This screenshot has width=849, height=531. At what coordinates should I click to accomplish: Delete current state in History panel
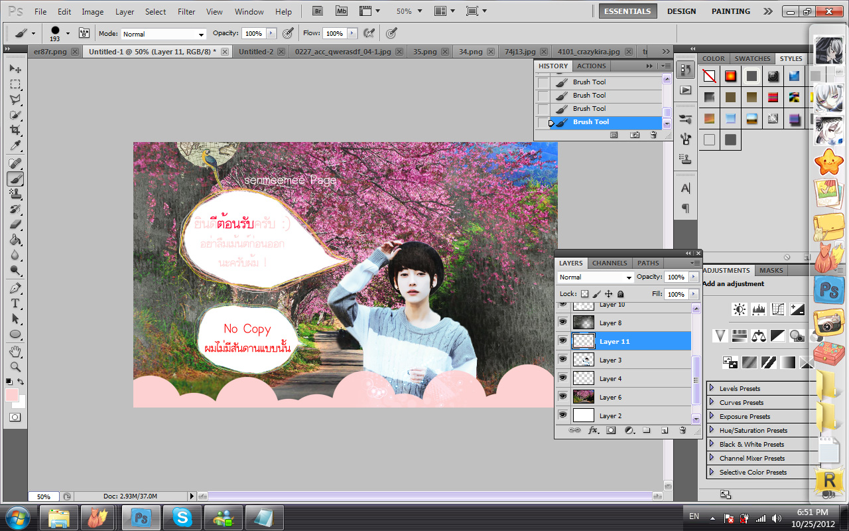click(653, 135)
